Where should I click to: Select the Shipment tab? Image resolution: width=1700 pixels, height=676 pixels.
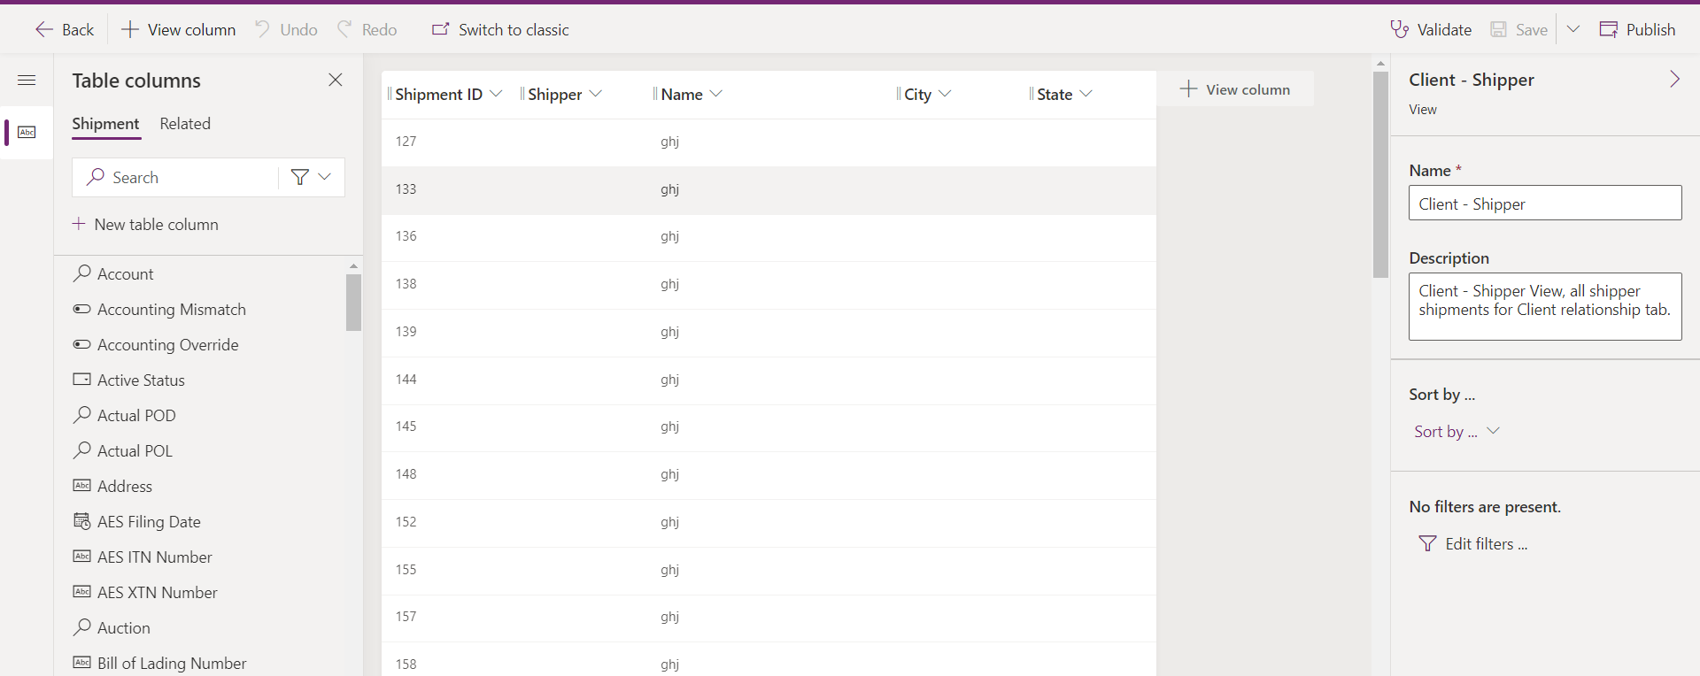105,124
